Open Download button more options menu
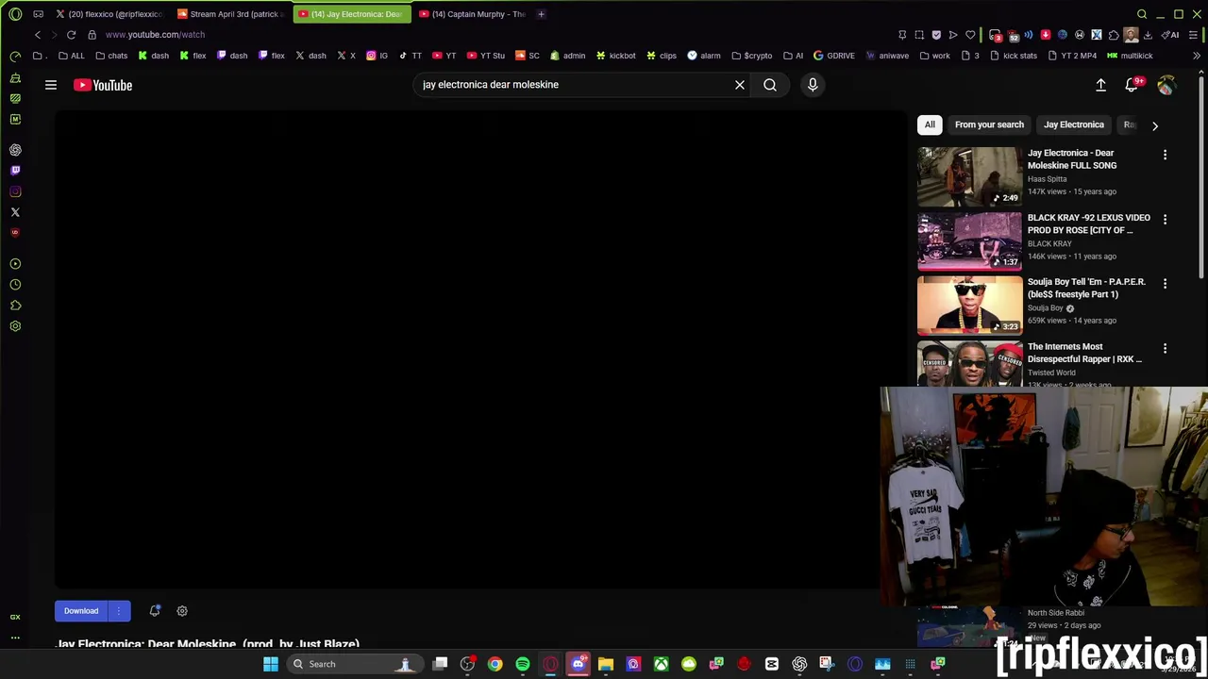This screenshot has width=1208, height=679. (x=119, y=611)
